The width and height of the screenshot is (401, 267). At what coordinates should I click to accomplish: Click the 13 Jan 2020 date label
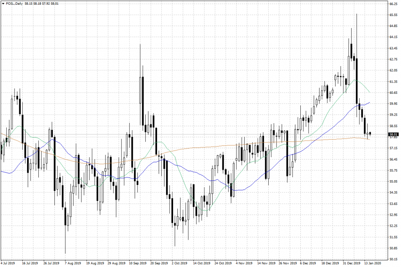(x=373, y=263)
